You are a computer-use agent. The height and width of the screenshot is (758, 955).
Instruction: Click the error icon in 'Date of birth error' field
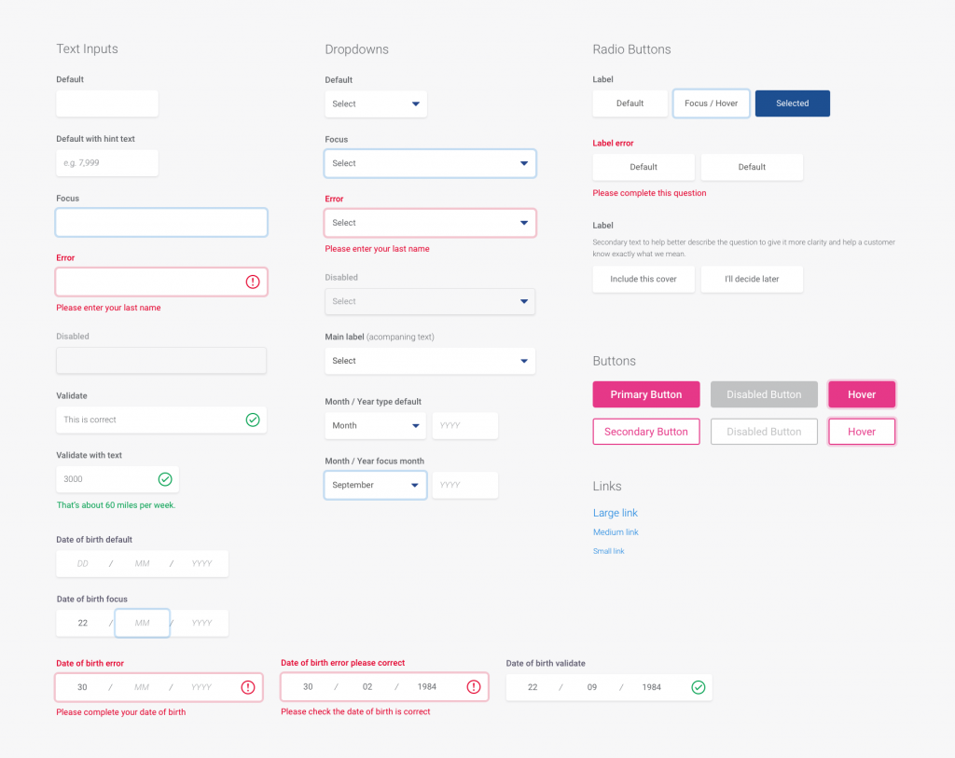248,687
